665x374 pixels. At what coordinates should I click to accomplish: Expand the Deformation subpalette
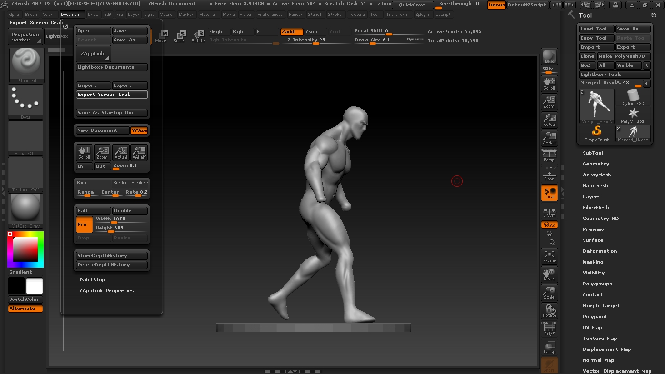(x=600, y=251)
